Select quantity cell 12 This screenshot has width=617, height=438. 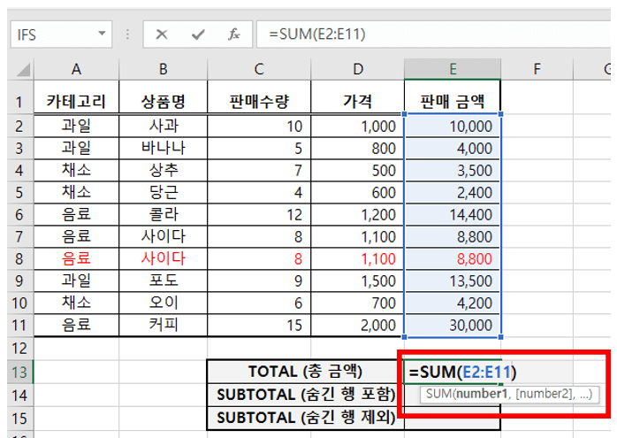coord(259,215)
